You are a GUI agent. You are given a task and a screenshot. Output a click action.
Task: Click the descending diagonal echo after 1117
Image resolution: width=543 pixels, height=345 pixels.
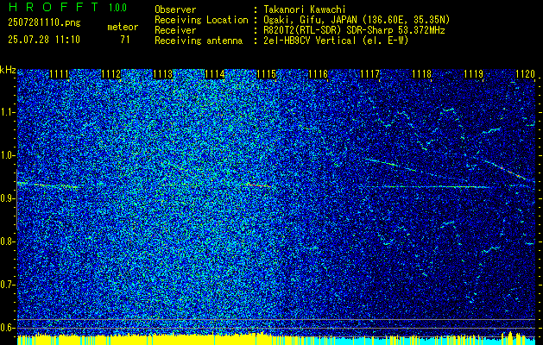coord(390,165)
